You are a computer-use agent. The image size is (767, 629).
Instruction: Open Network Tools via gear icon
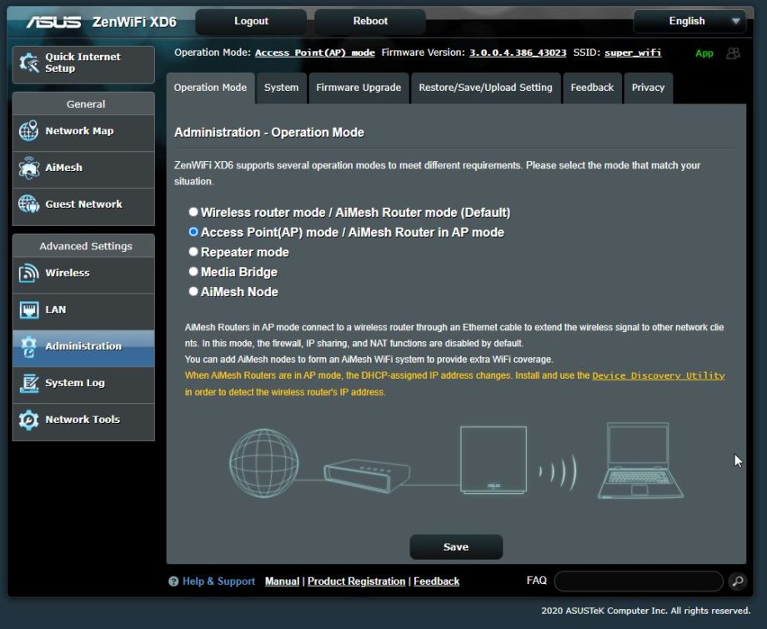29,420
